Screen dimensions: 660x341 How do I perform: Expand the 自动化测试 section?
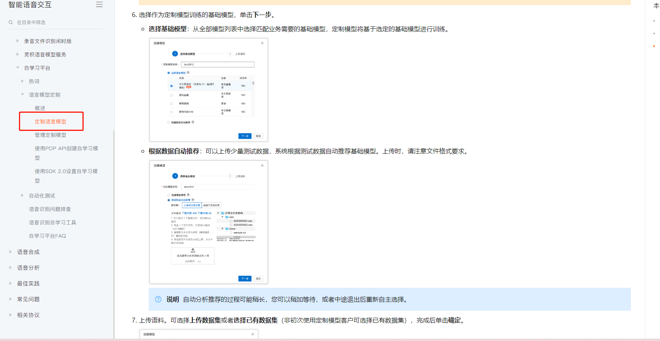[22, 195]
